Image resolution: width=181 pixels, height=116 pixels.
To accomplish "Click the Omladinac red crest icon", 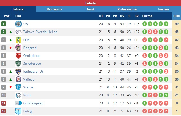I will [19, 56].
